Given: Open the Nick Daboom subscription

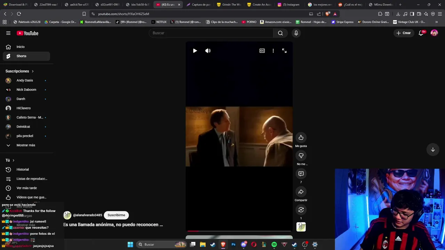Looking at the screenshot, I should [26, 90].
